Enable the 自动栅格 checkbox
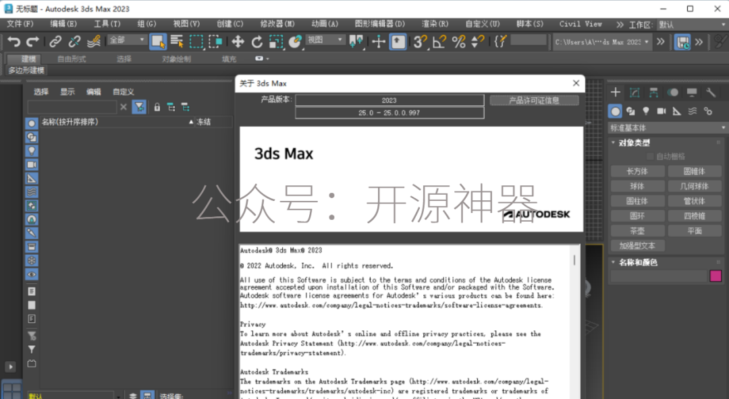The image size is (729, 399). point(651,156)
